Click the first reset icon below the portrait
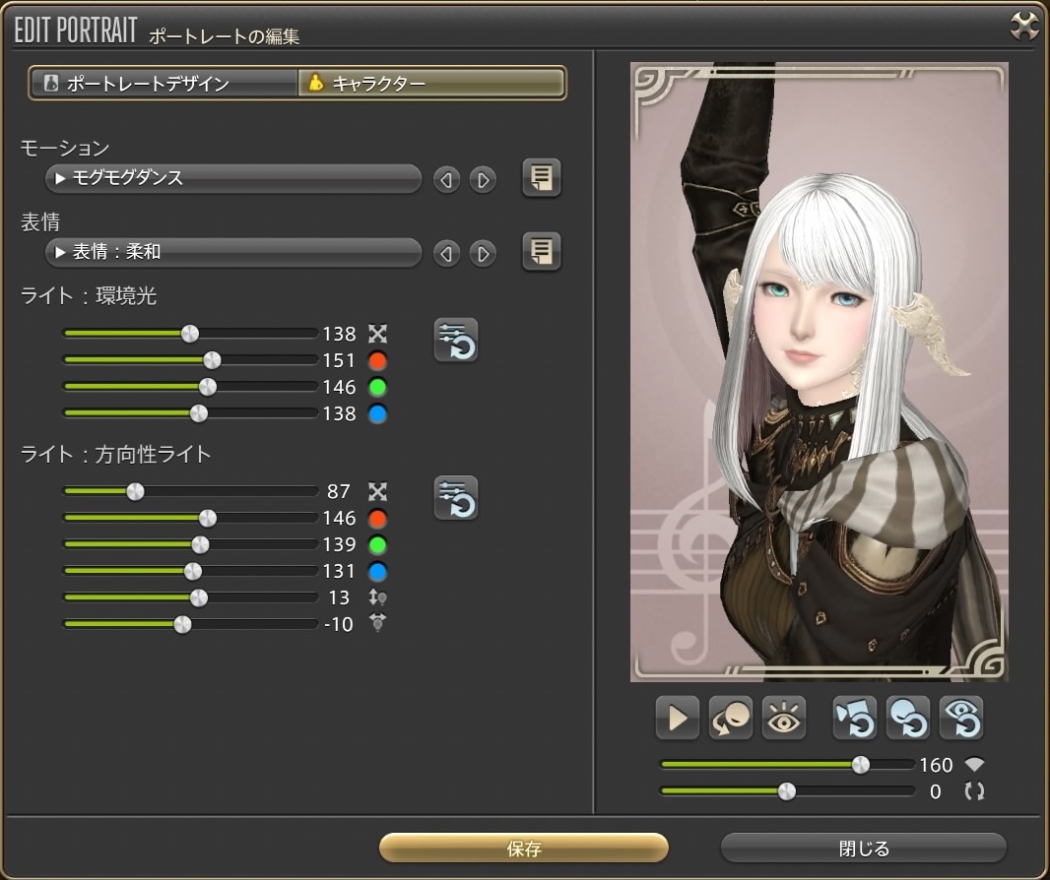 coord(854,719)
